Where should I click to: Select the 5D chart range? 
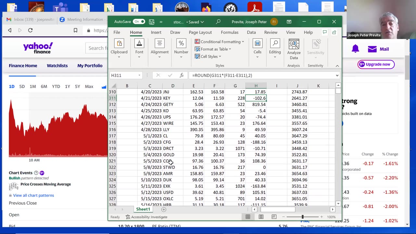(22, 86)
